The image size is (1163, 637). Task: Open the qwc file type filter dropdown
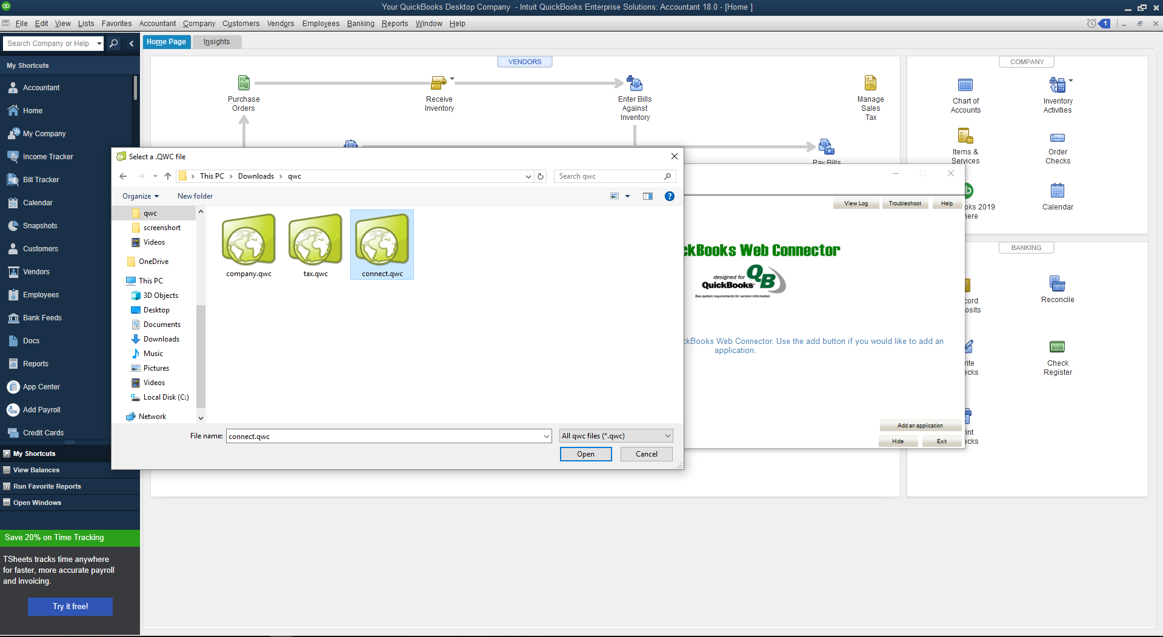click(x=616, y=436)
